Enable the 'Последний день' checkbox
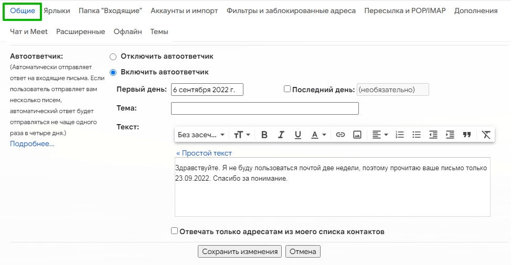511x265 pixels. (287, 89)
